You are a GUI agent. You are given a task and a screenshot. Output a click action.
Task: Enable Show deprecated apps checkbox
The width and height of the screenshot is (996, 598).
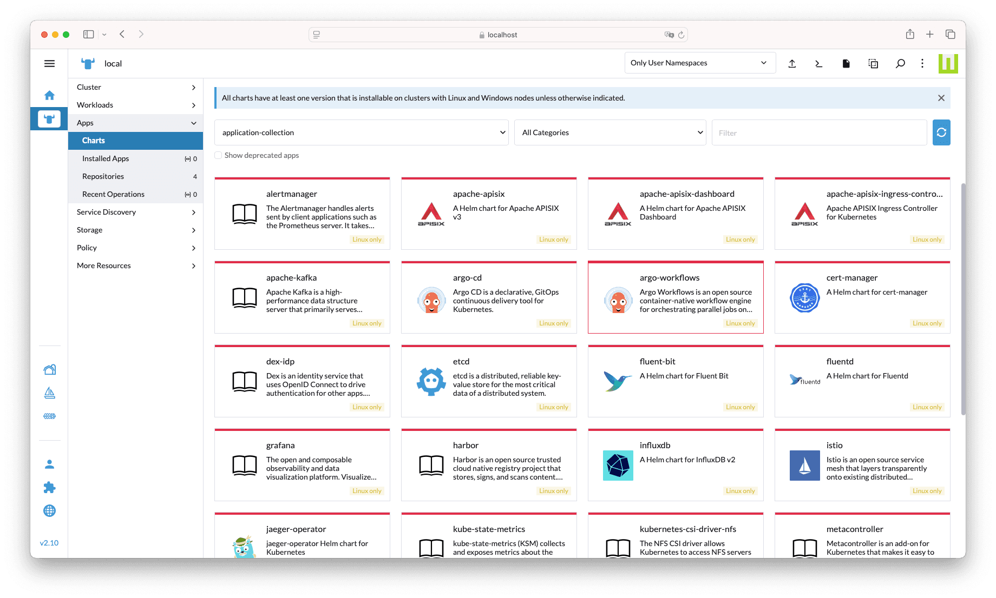218,155
